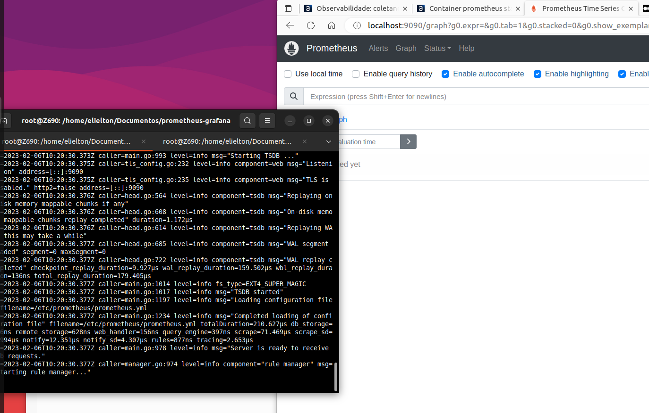The width and height of the screenshot is (649, 413).
Task: Open the browser tab overview button
Action: click(x=288, y=8)
